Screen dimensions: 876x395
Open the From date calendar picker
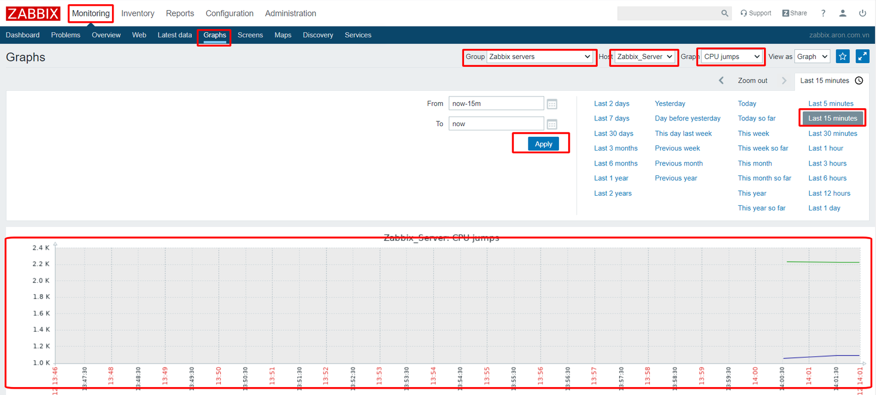pyautogui.click(x=552, y=104)
